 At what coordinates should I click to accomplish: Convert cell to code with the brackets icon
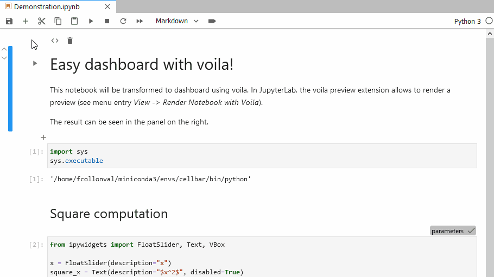point(55,41)
